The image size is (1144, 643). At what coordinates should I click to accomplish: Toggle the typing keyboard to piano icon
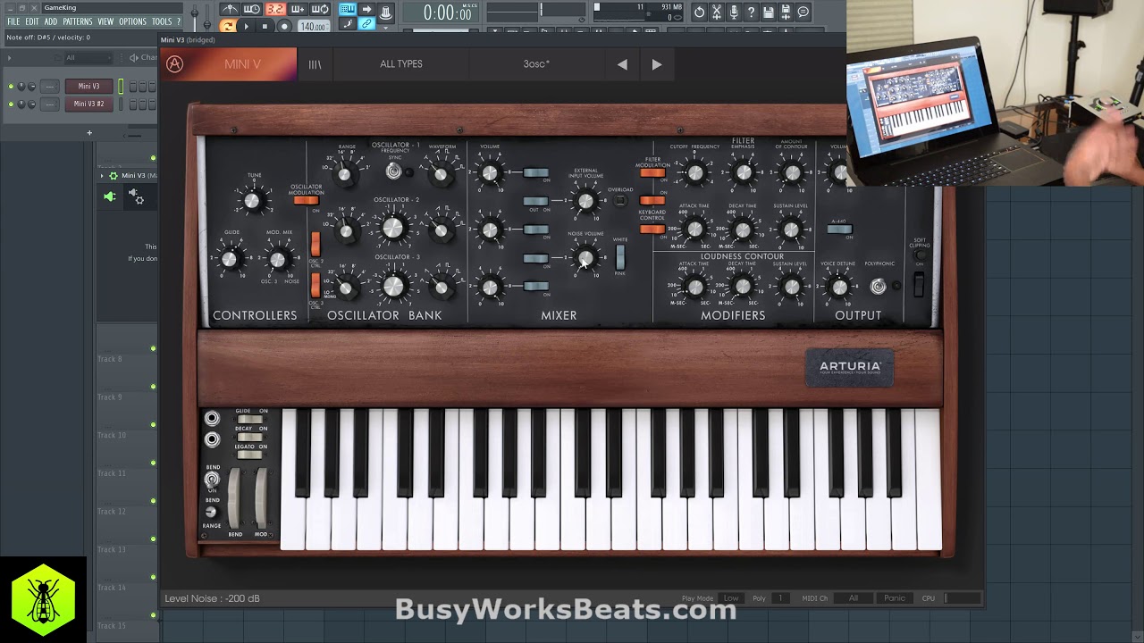tap(347, 10)
